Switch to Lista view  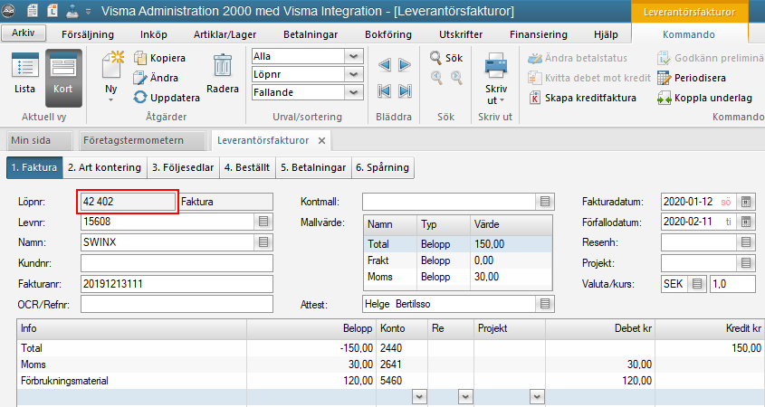(x=24, y=77)
